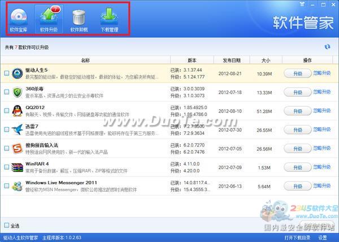Screen dimensions: 339x242
Task: Click the 操作 column header
Action: [x=307, y=60]
